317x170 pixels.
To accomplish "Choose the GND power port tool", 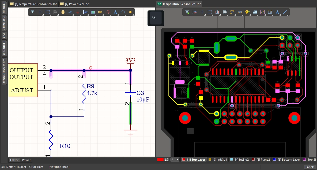I will click(x=78, y=12).
